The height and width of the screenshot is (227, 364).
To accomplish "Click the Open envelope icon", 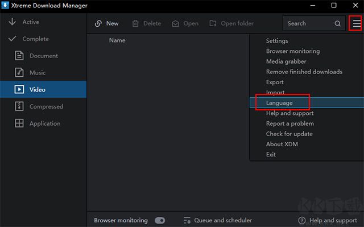I will coord(175,23).
